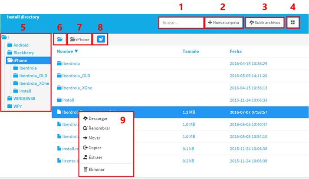The height and width of the screenshot is (179, 309).
Task: Open Iberdrola_XOne folder in file list
Action: [x=75, y=88]
